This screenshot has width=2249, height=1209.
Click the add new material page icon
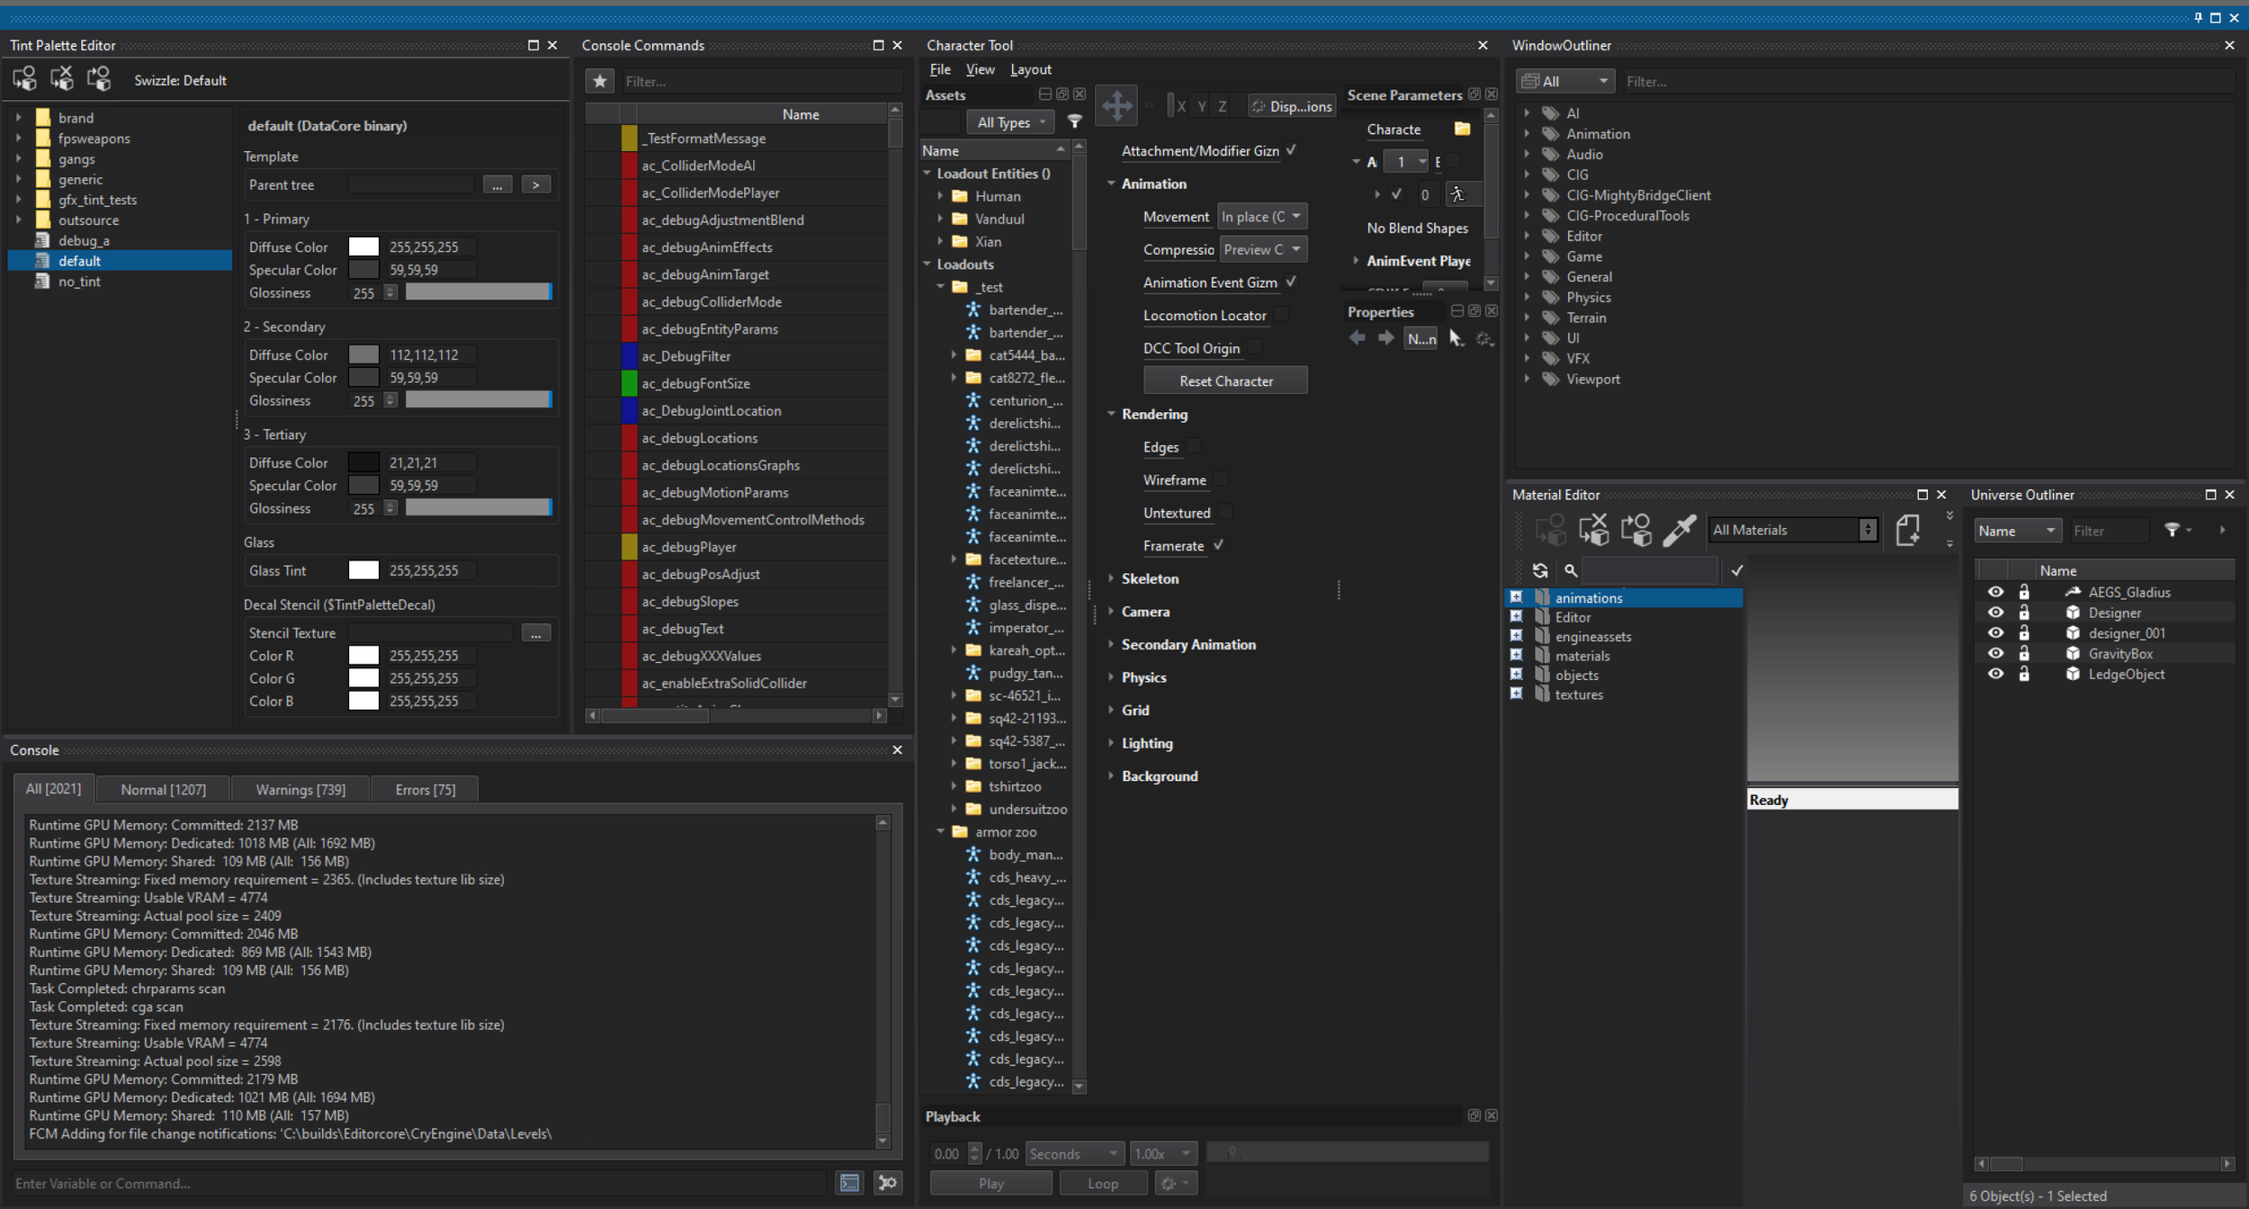pos(1907,530)
